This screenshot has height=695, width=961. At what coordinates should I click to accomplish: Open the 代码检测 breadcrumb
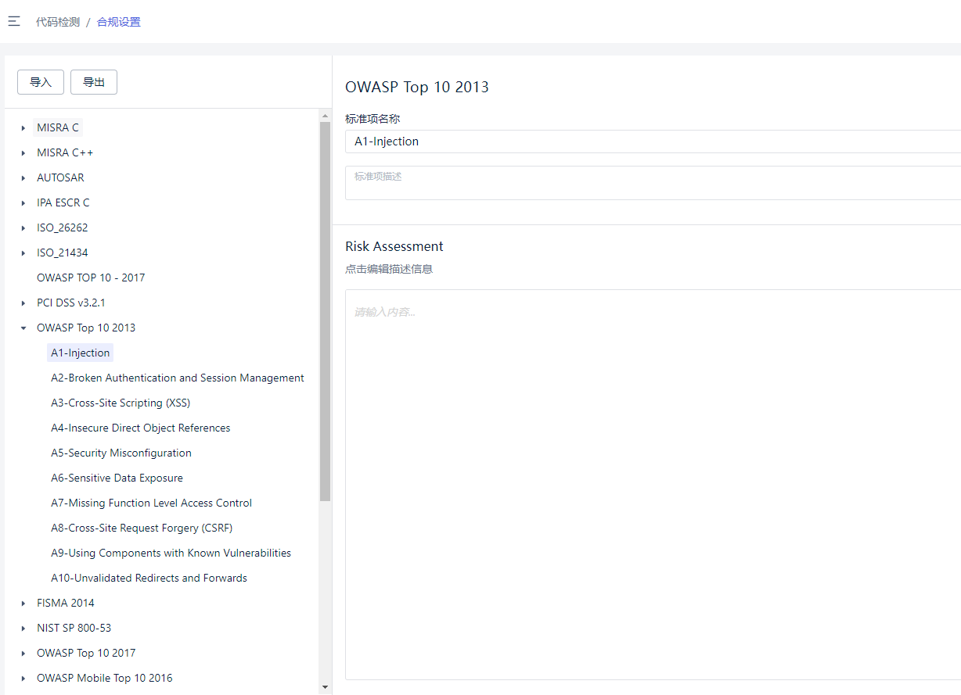tap(58, 22)
